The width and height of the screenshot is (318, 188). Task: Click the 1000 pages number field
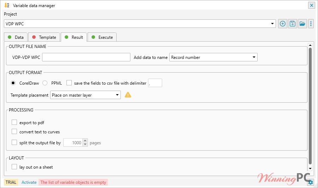coord(73,142)
